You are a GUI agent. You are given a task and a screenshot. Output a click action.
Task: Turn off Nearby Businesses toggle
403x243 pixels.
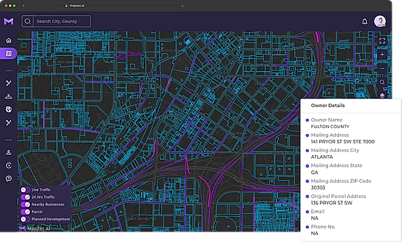[25, 205]
